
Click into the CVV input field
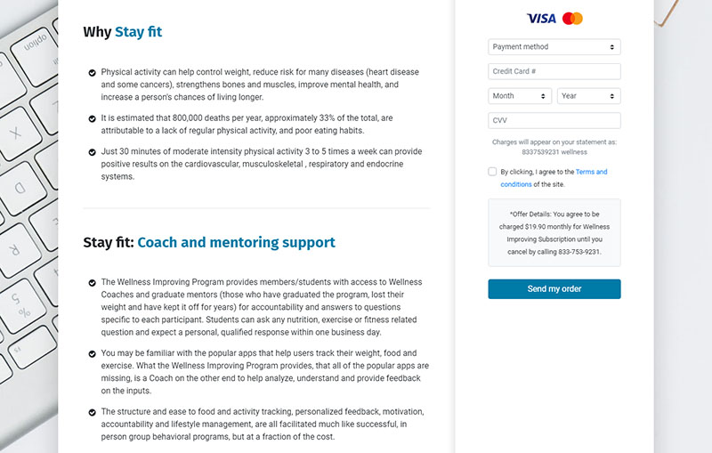click(554, 121)
